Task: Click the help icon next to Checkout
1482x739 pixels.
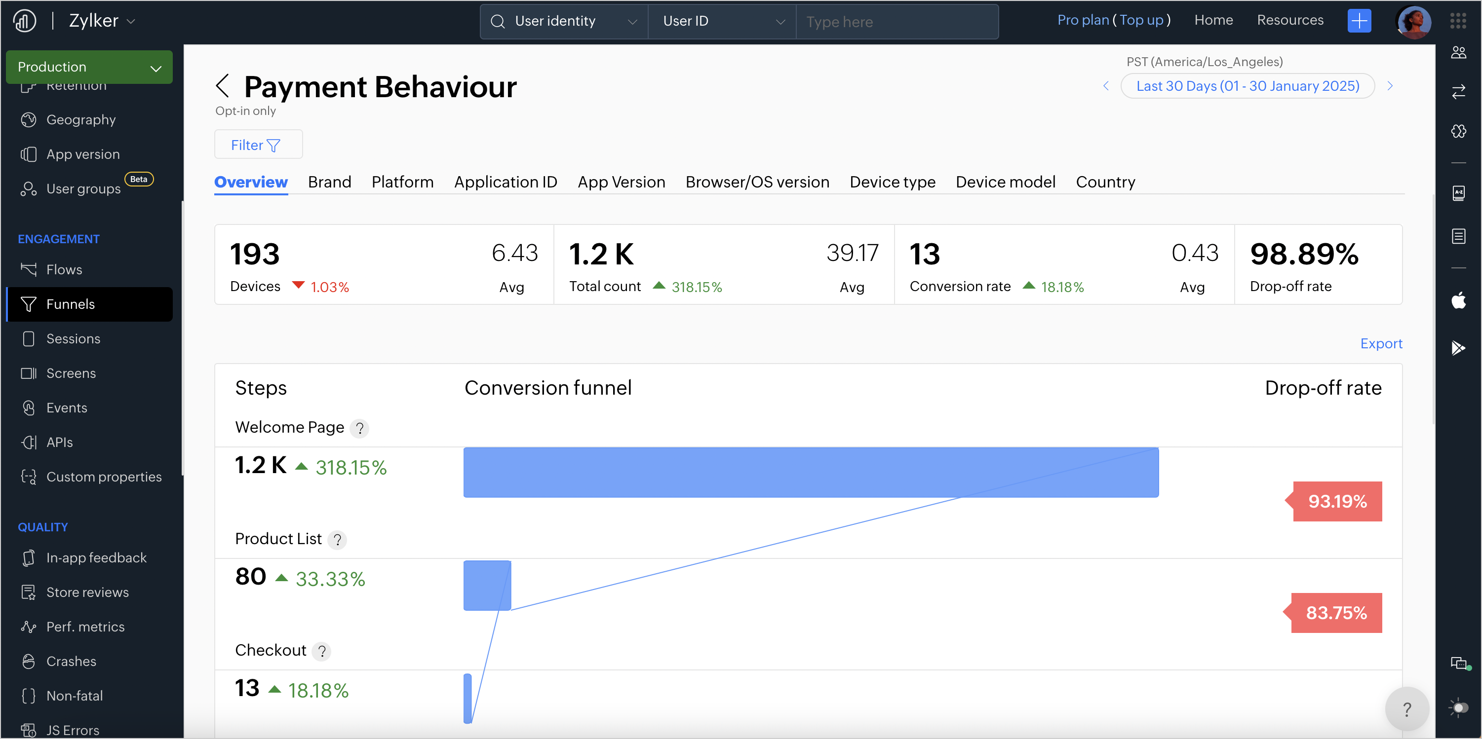Action: [321, 651]
